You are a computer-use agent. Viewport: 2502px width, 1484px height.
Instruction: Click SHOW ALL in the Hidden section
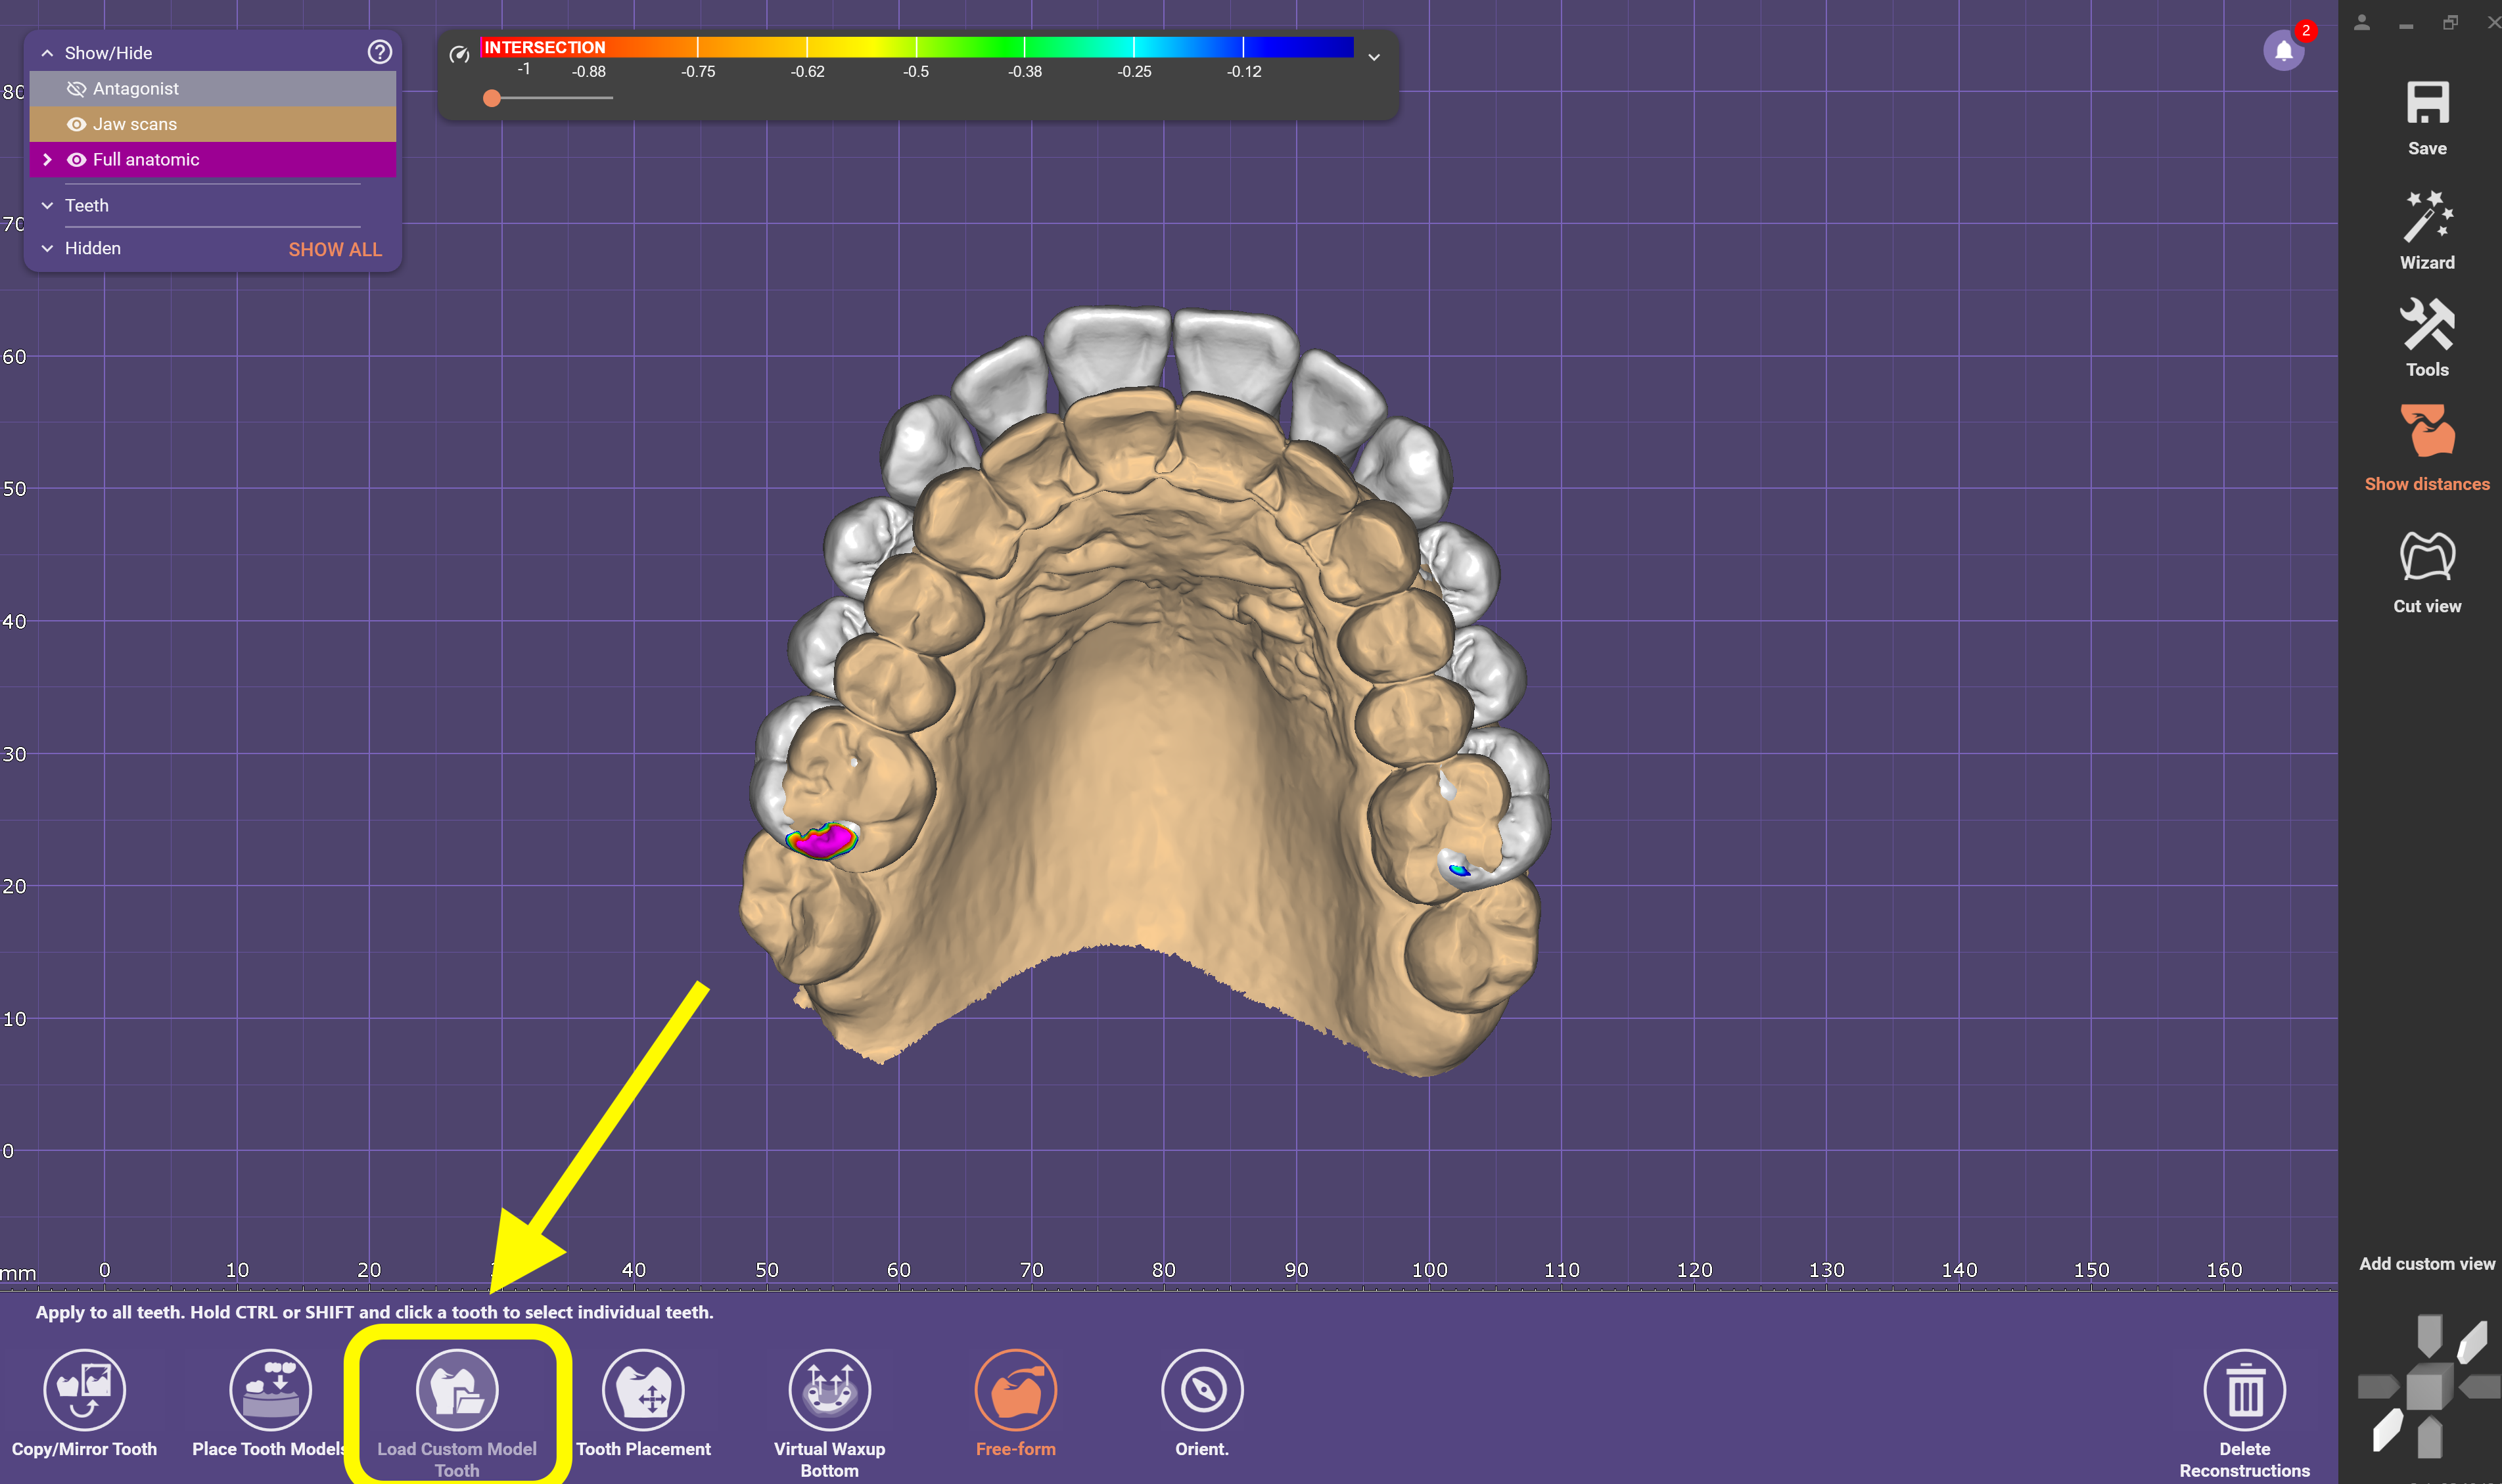click(335, 249)
